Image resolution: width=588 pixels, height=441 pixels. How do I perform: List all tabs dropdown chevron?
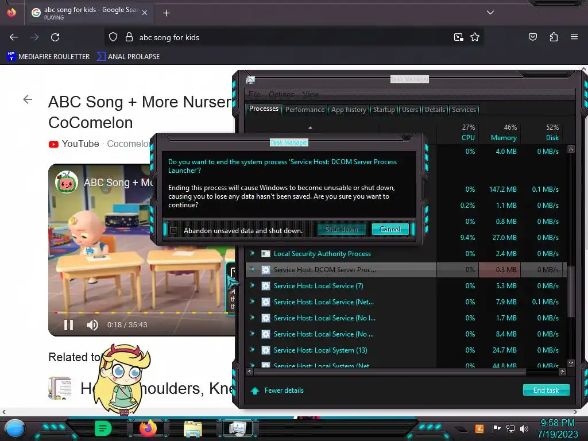[490, 13]
